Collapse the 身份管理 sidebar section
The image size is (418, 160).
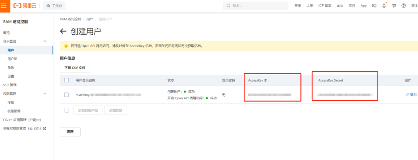tap(45, 42)
